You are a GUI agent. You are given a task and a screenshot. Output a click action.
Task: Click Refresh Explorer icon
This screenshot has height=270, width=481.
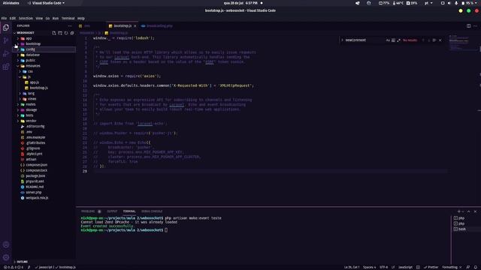click(66, 33)
